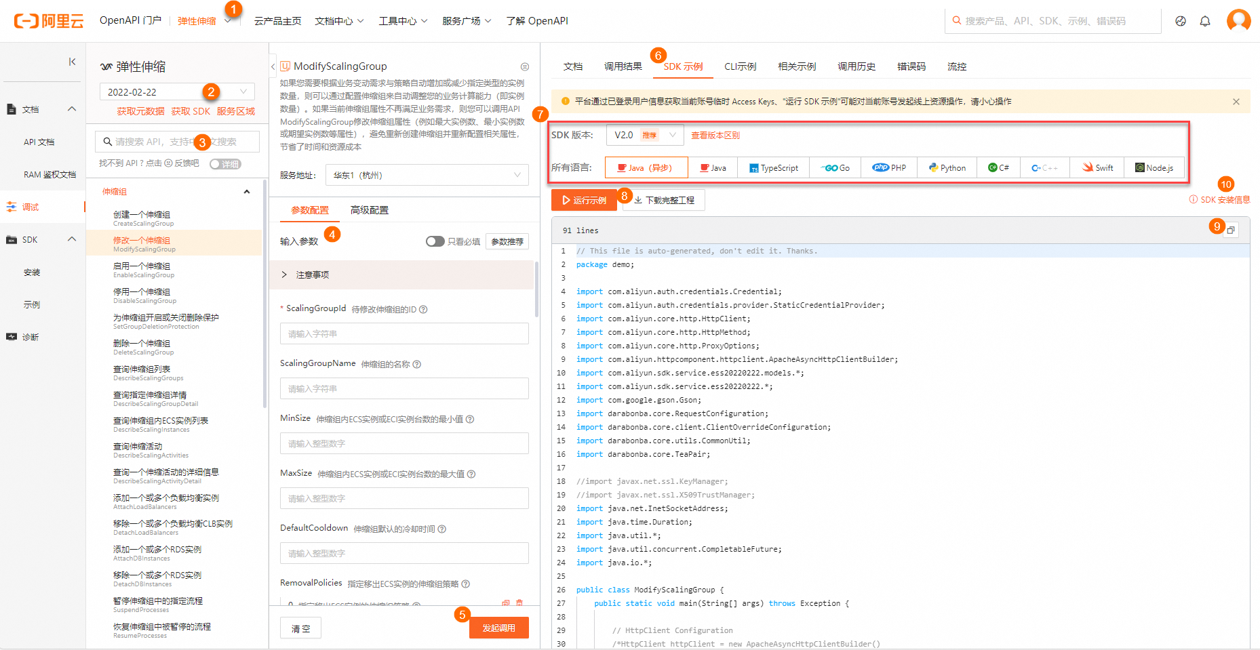This screenshot has width=1260, height=650.
Task: Select the Node.js language option
Action: [x=1154, y=167]
